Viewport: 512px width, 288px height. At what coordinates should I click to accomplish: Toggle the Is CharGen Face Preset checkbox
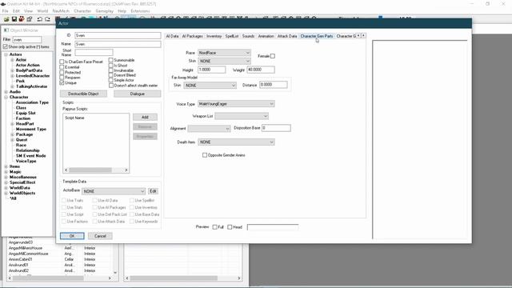[62, 62]
